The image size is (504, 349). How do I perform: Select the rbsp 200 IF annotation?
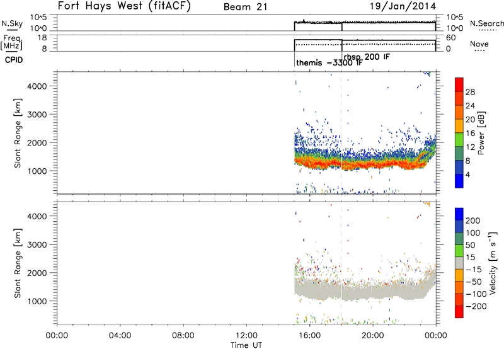pos(367,57)
